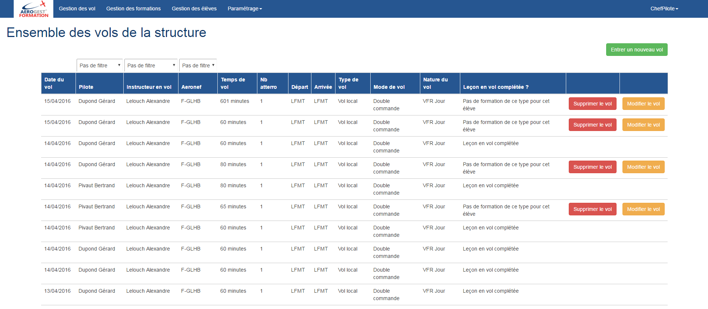This screenshot has height=309, width=708.
Task: Click the page title Ensemble des vols
Action: pyautogui.click(x=106, y=33)
